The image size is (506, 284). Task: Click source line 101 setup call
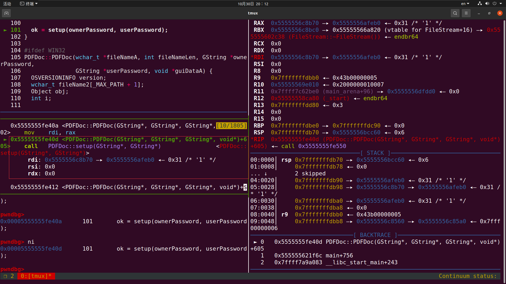click(x=99, y=30)
